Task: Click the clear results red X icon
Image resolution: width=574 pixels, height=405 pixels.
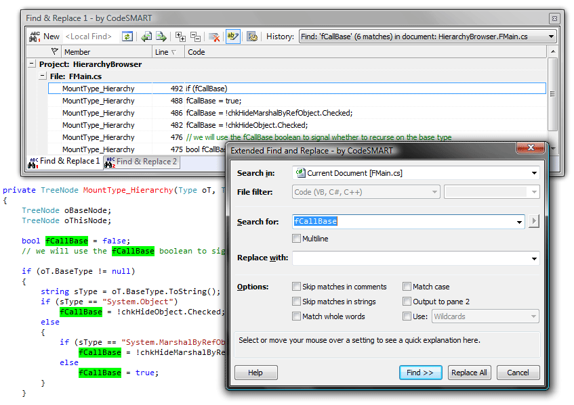Action: 213,37
